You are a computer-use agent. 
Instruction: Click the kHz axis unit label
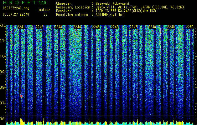pyautogui.click(x=3, y=25)
